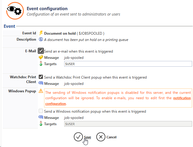Disable sending an e-mail when event triggers
Viewport: 193px width, 147px height.
pyautogui.click(x=41, y=51)
